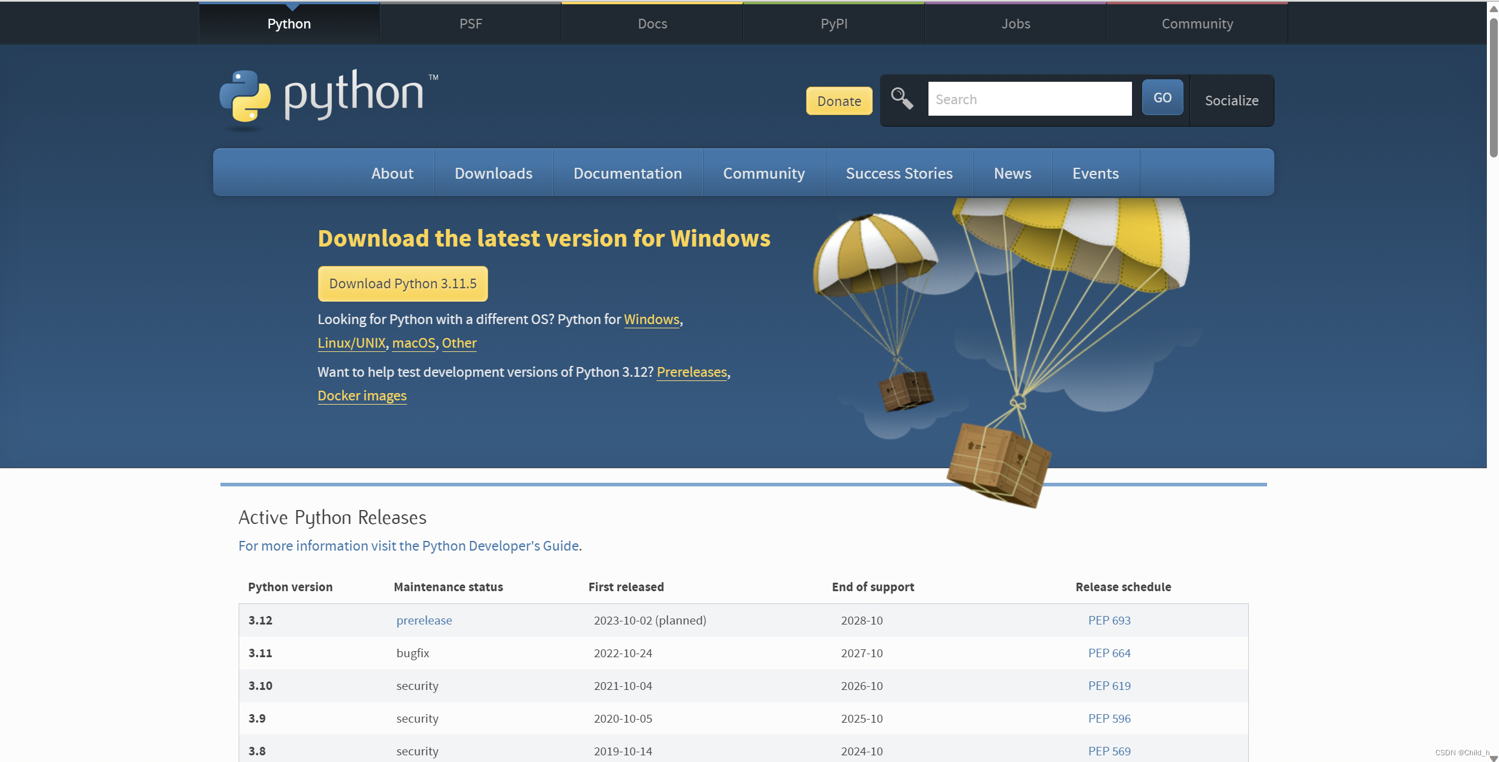Click the scrollbar up arrow

pos(1493,8)
